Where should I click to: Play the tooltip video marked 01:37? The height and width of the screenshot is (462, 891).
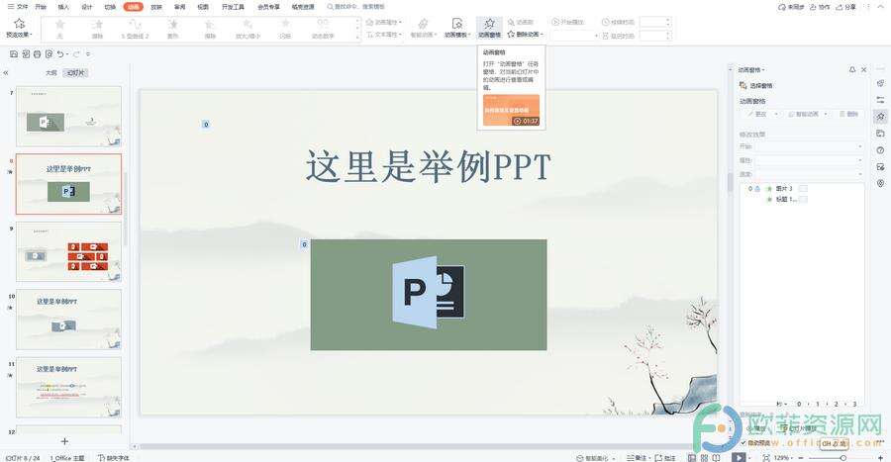[511, 110]
